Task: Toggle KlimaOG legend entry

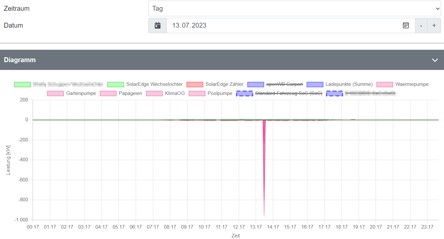Action: click(x=175, y=93)
